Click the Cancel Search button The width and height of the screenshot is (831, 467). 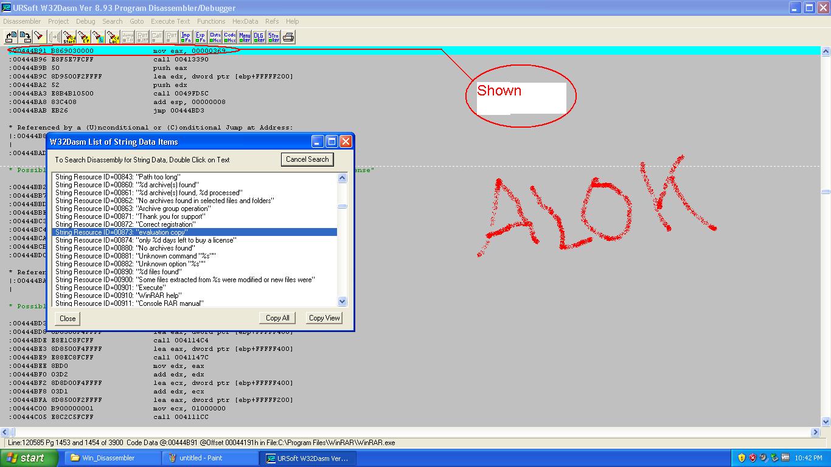307,159
